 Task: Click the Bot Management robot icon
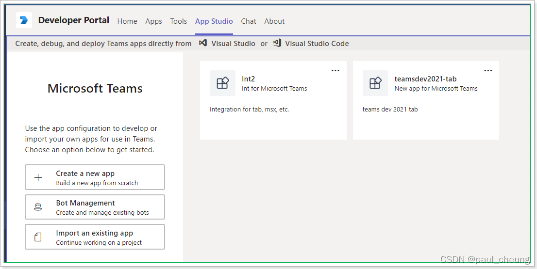38,207
